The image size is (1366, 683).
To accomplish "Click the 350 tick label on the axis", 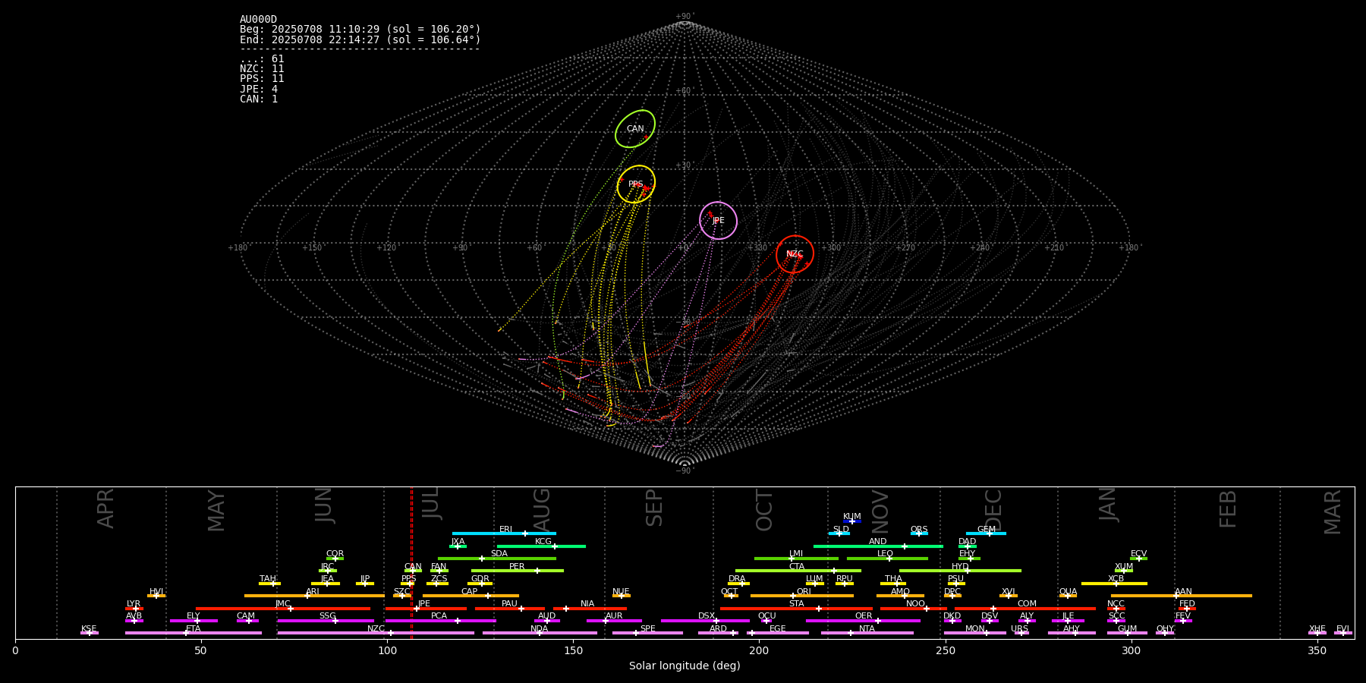I will [x=1317, y=651].
